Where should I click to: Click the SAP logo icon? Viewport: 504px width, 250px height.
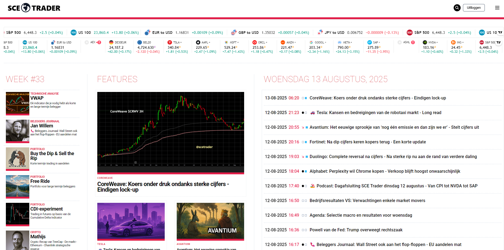point(369,42)
